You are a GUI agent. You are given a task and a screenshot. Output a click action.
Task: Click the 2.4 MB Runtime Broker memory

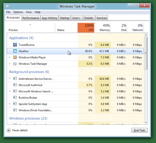pos(105,98)
